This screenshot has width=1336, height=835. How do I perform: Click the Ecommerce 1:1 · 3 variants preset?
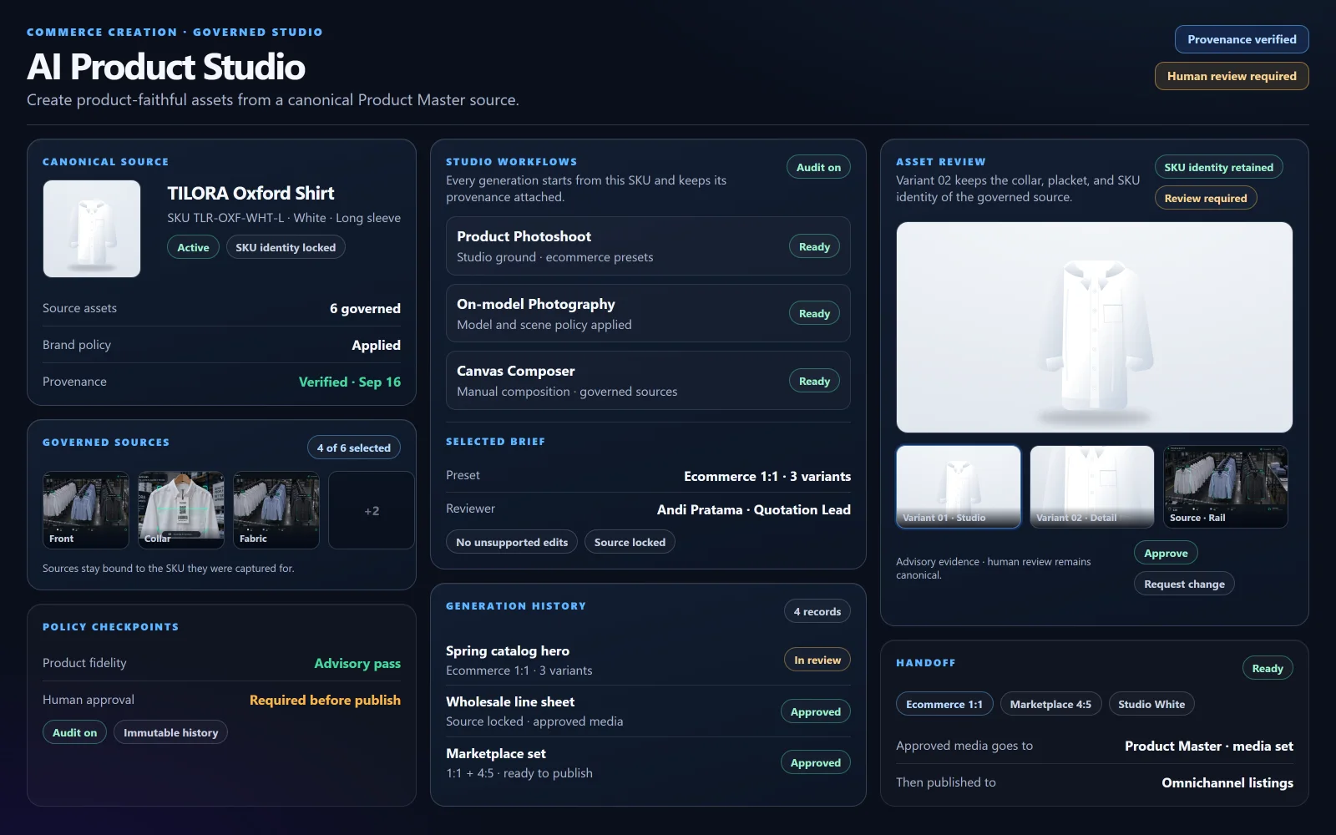[767, 476]
